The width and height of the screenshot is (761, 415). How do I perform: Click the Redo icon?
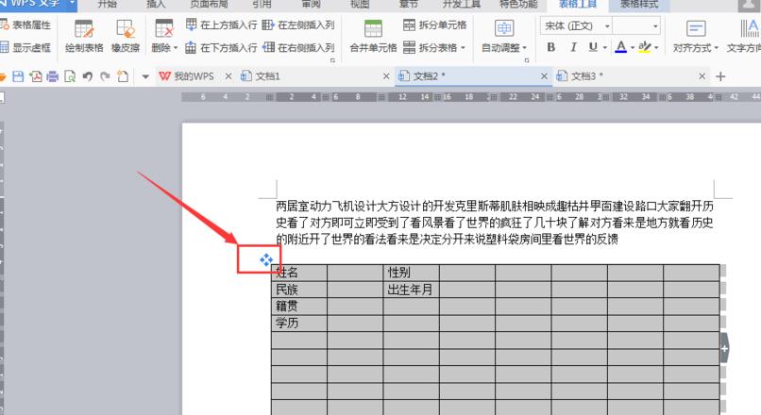(x=105, y=76)
